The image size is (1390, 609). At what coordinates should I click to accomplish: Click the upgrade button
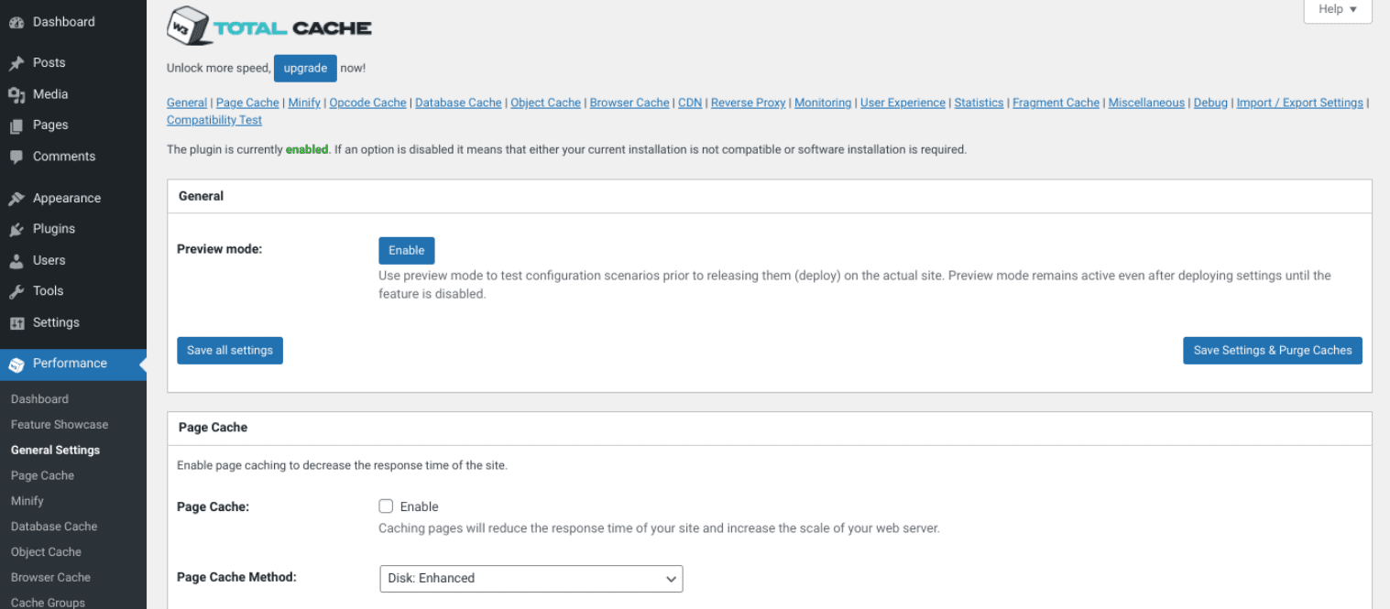[x=305, y=68]
